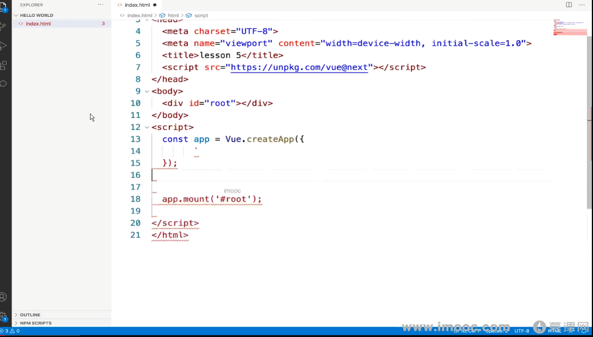
Task: Open the Explorer views and more actions menu
Action: click(x=101, y=5)
